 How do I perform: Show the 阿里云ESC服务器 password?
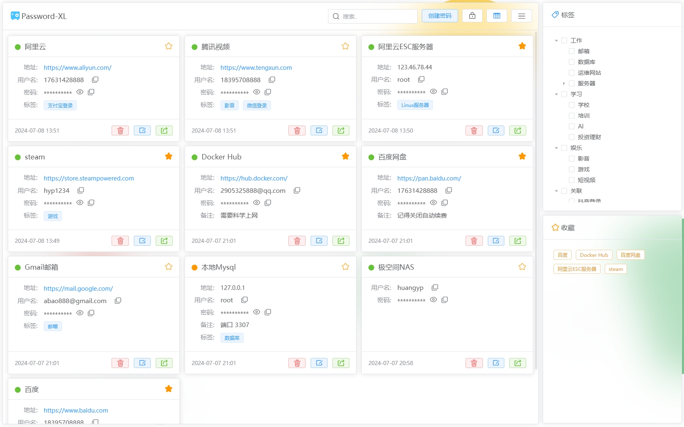click(x=433, y=91)
